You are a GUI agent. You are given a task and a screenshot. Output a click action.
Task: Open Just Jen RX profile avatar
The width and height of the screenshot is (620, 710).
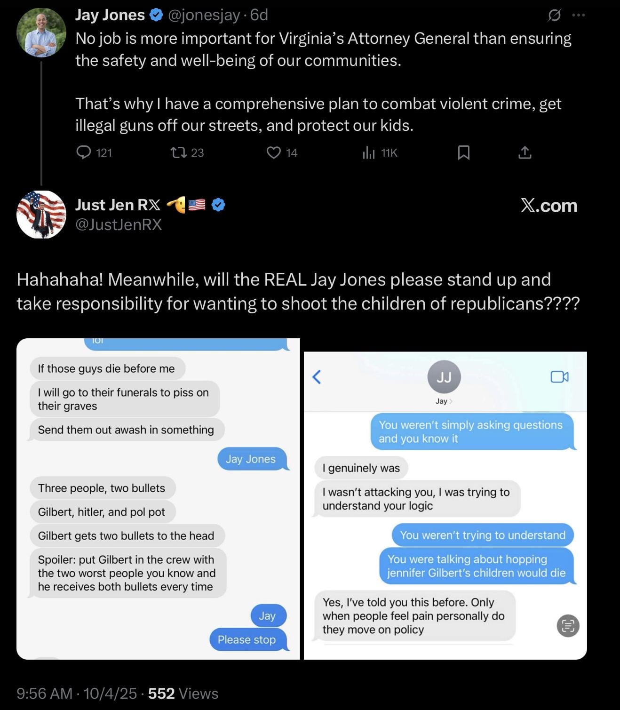point(41,215)
